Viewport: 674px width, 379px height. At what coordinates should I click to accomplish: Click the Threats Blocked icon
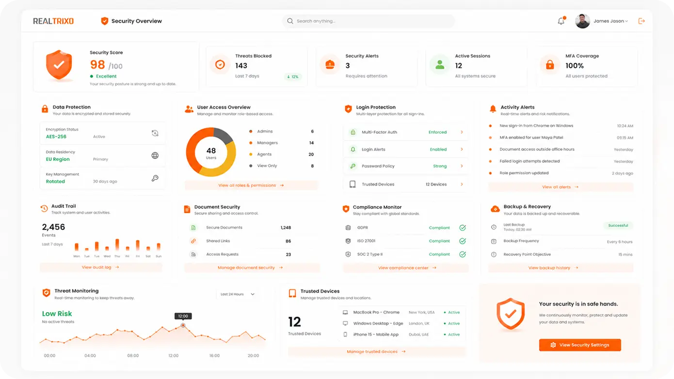click(220, 64)
